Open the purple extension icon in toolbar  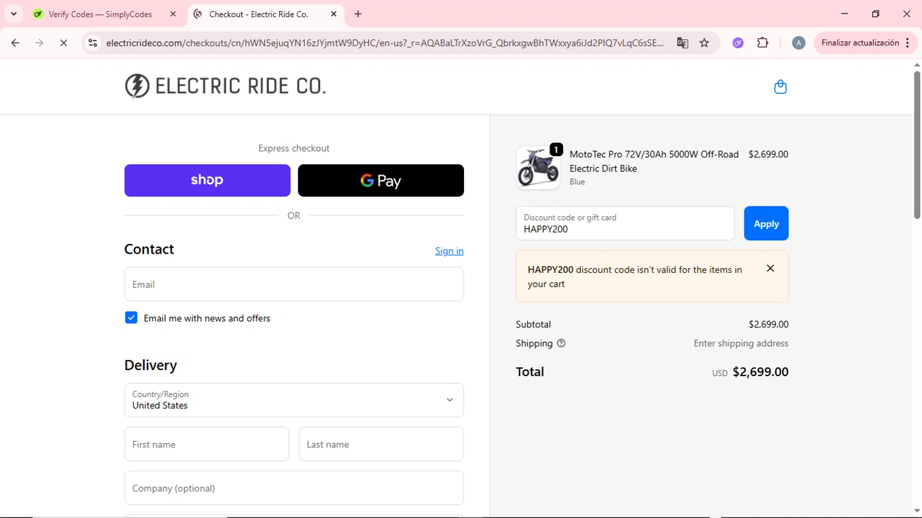(x=738, y=43)
